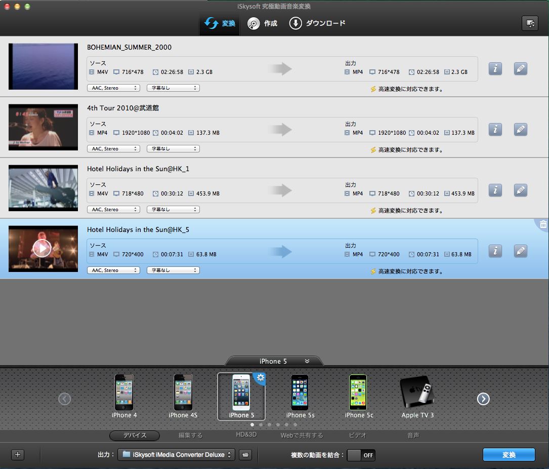549x469 pixels.
Task: Open audio track dropdown for 4th Tour 2010
Action: pyautogui.click(x=113, y=148)
